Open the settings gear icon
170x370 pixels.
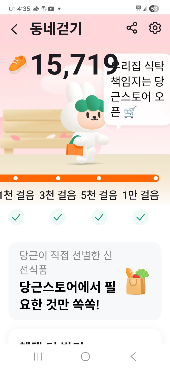(155, 28)
